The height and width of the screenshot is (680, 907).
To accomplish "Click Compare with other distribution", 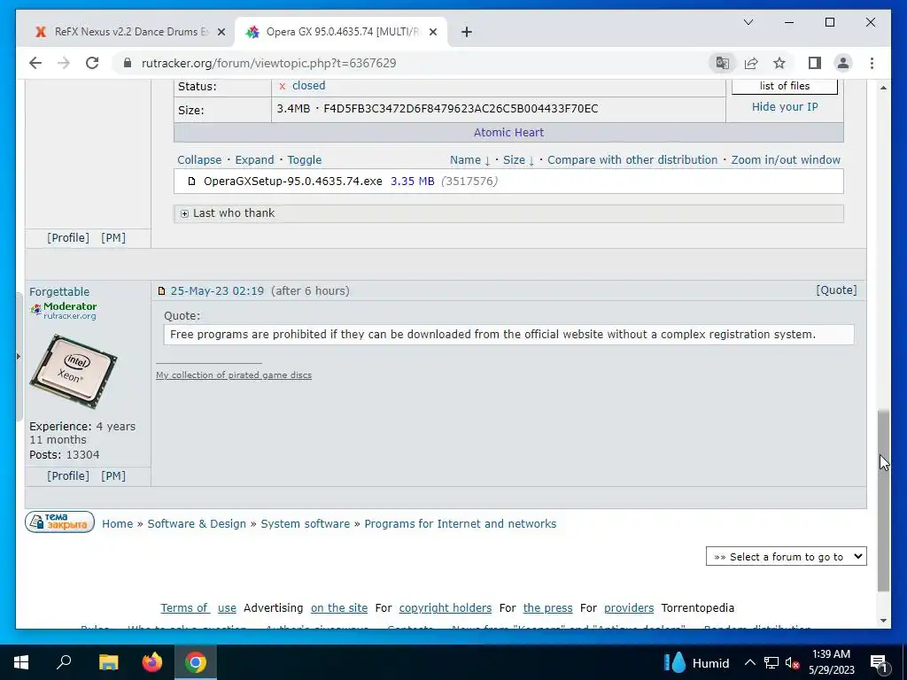I will tap(632, 159).
